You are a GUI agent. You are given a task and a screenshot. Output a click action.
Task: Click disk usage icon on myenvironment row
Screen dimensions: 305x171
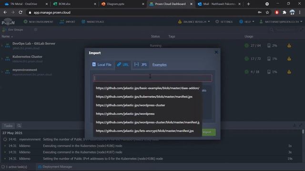point(269,72)
